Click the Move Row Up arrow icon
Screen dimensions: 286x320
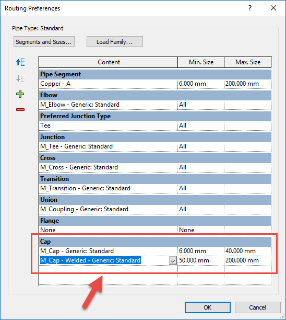(20, 62)
